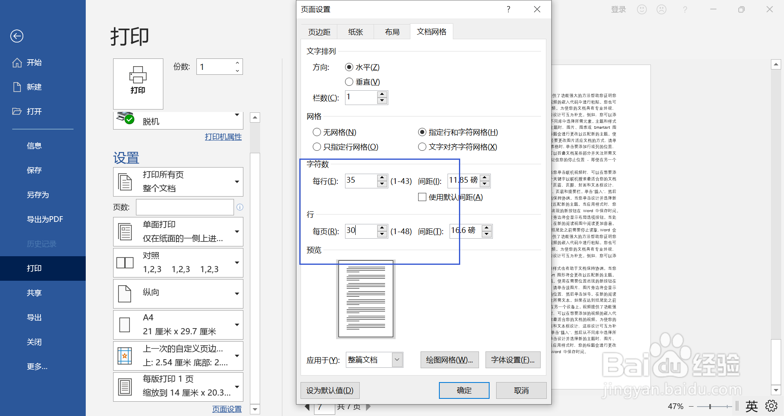This screenshot has width=784, height=416.
Task: Select the 垂直 text direction radio button
Action: [349, 81]
